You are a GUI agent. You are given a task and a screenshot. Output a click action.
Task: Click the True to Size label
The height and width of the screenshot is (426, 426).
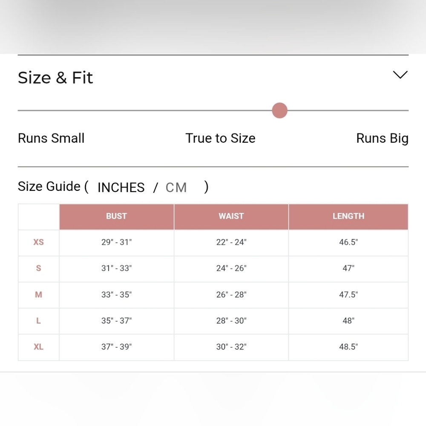point(220,138)
